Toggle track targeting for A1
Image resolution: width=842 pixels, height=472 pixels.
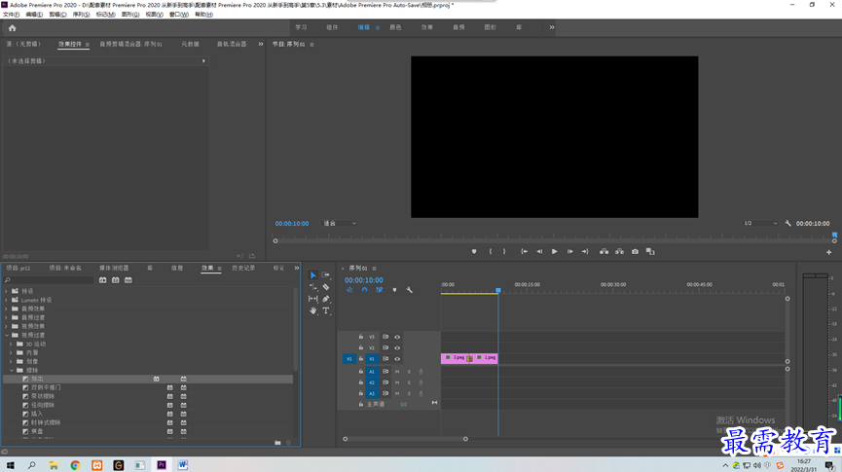coord(372,372)
